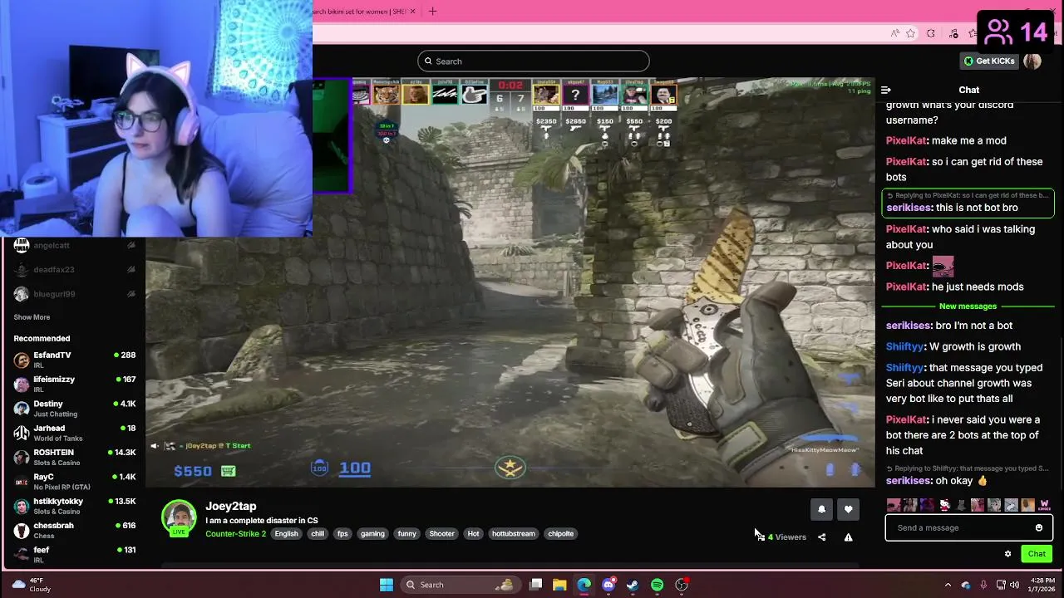Open feef recommended channel
1064x598 pixels.
coord(75,554)
